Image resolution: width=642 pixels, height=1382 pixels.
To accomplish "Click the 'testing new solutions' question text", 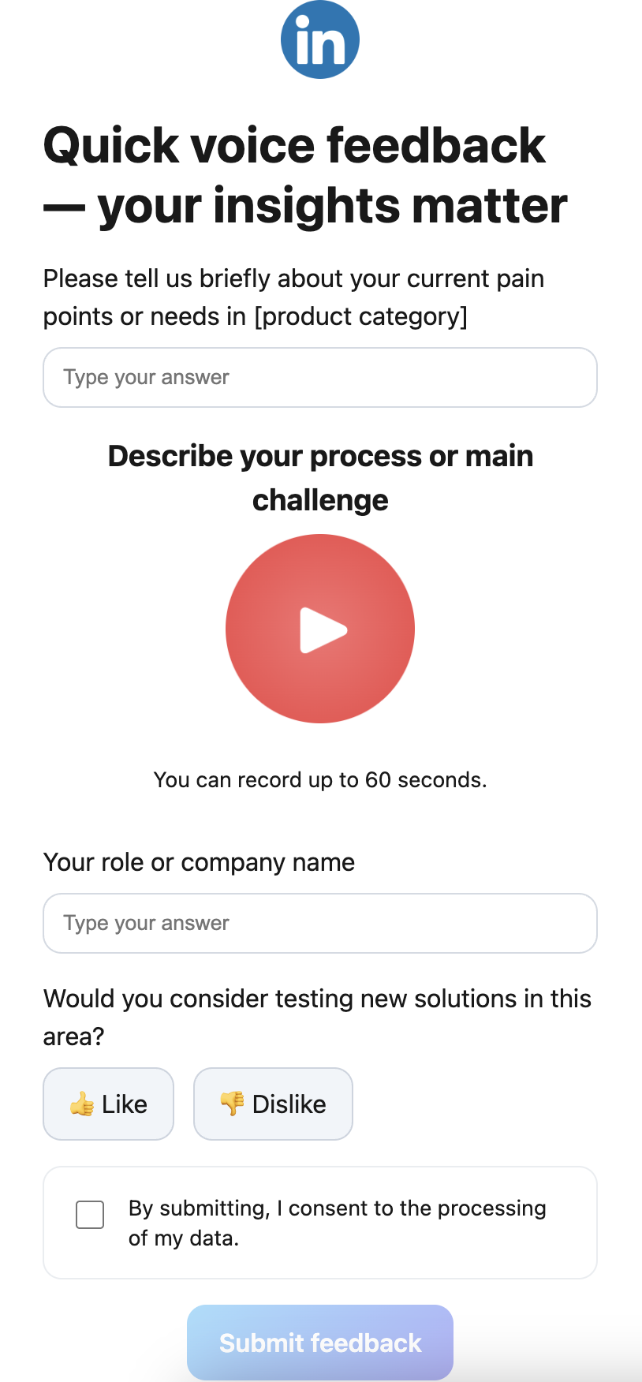I will tap(317, 999).
